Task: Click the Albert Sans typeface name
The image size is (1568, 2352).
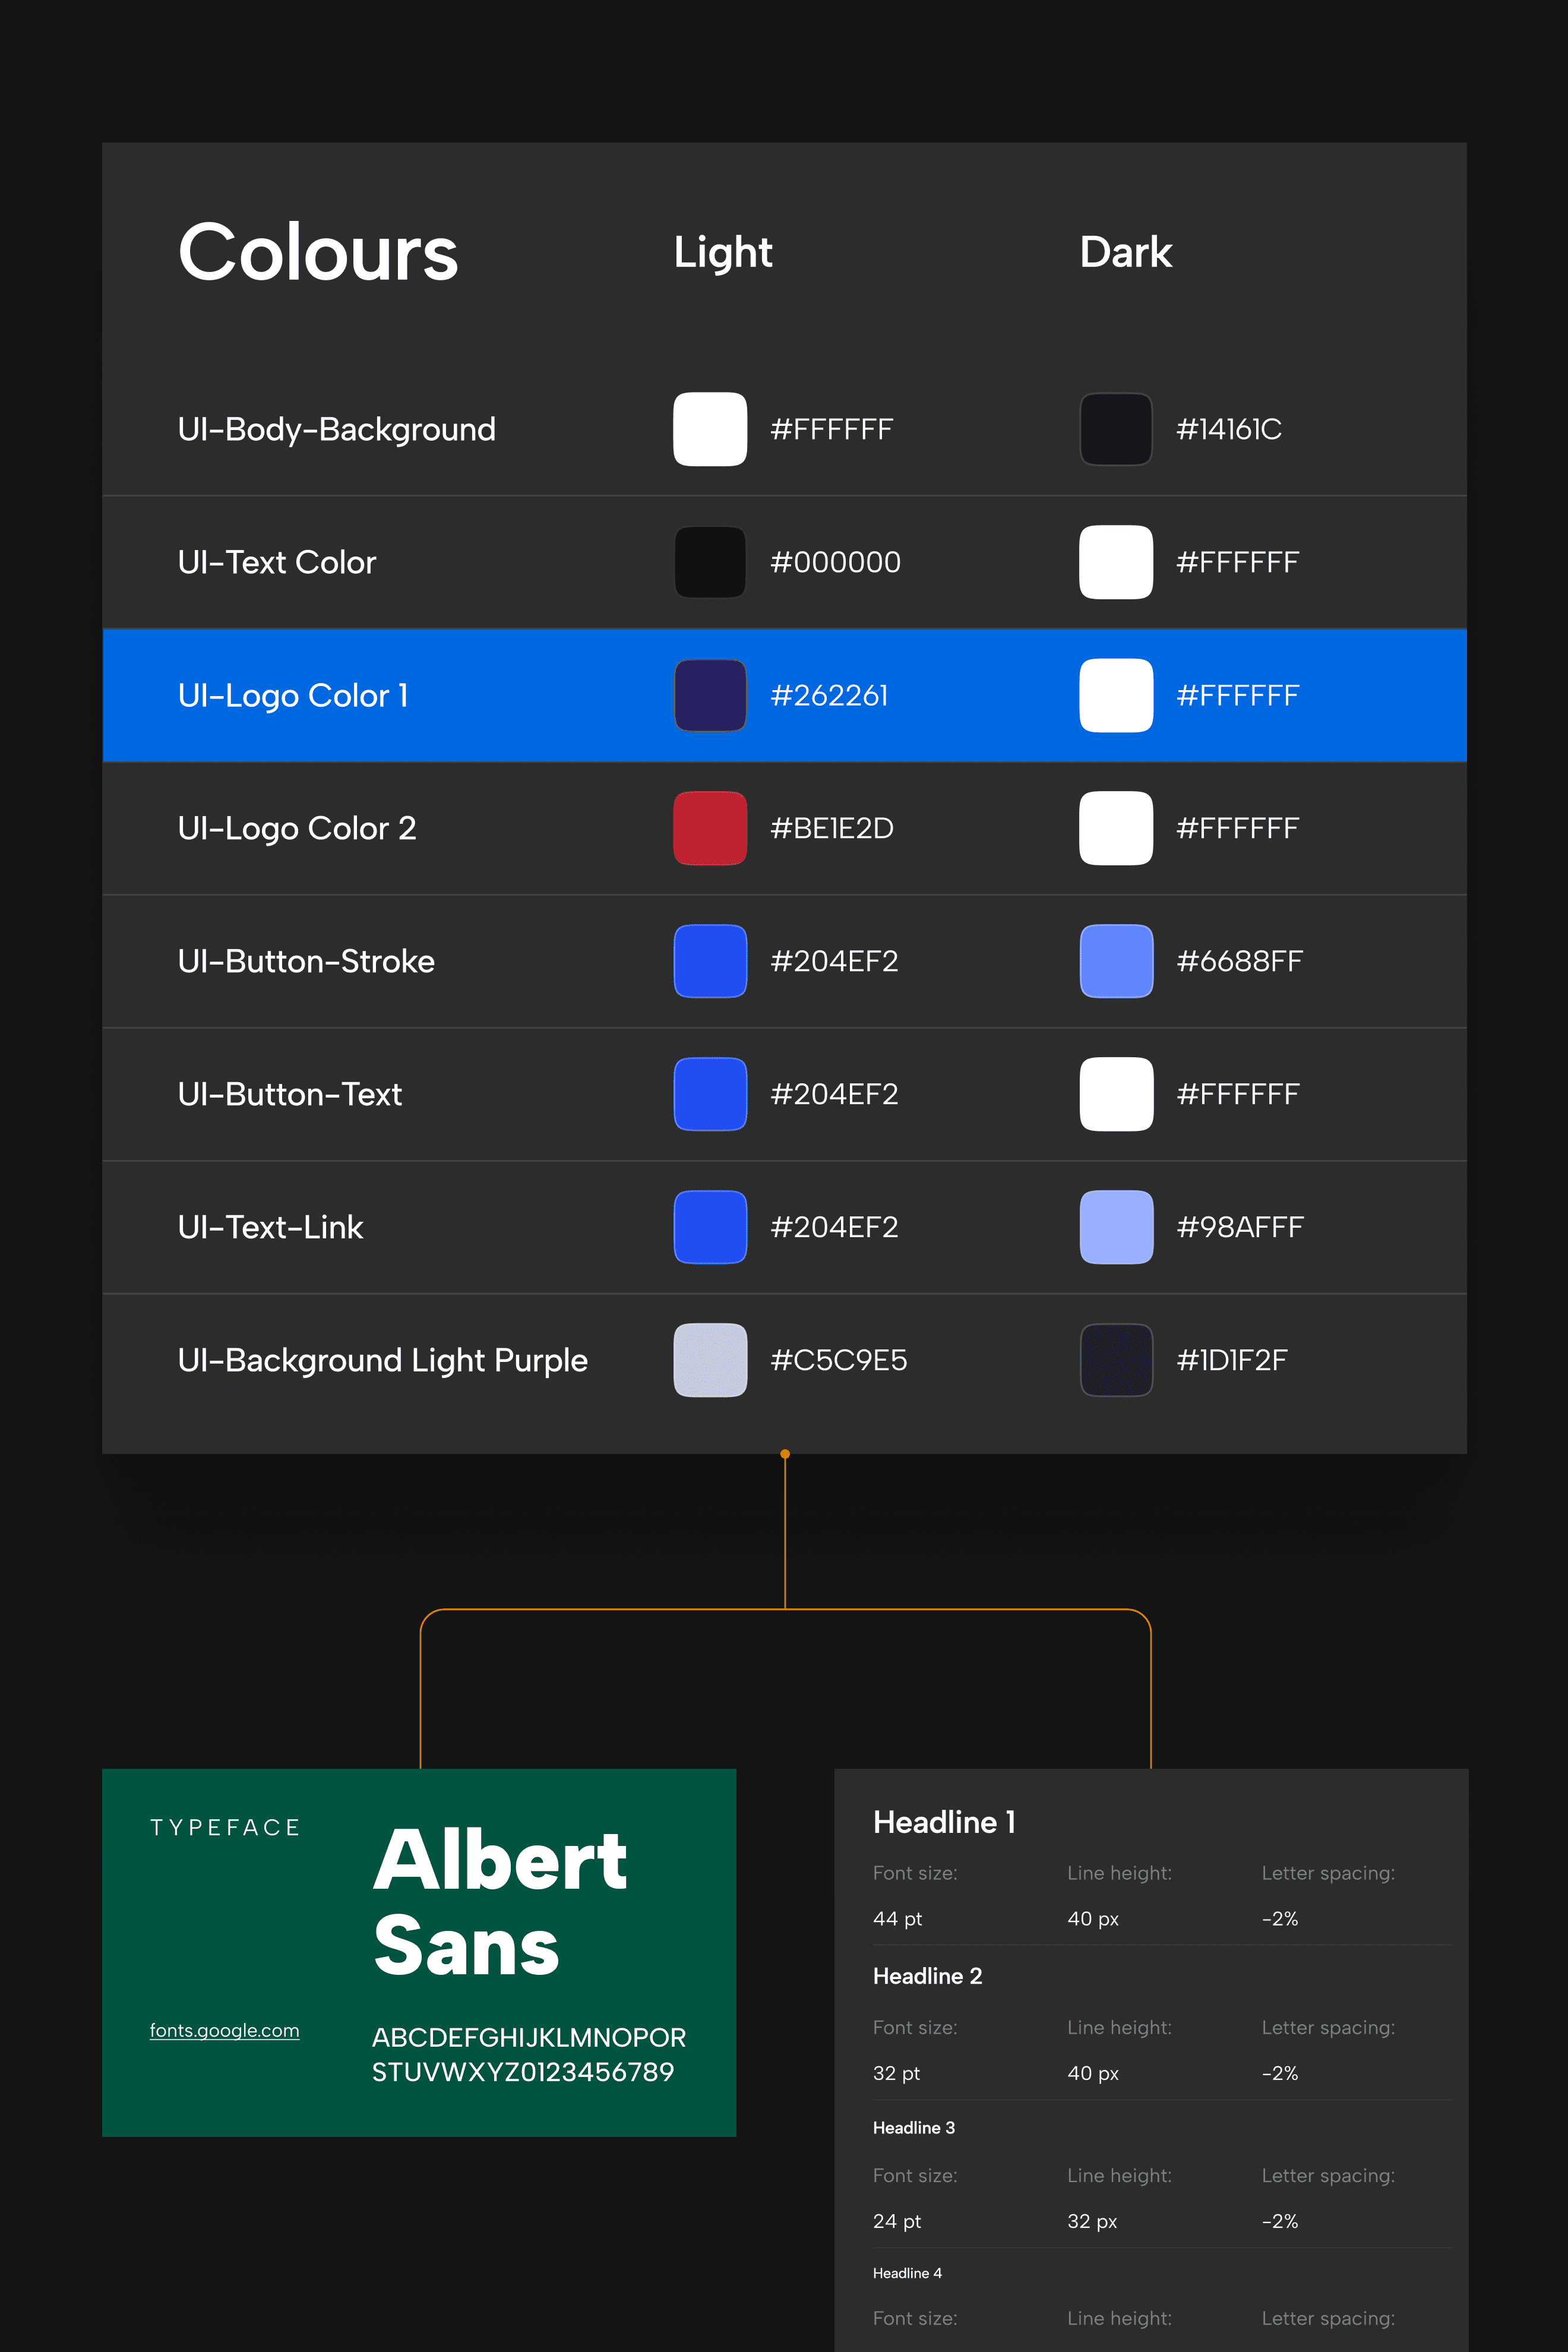Action: tap(499, 1902)
